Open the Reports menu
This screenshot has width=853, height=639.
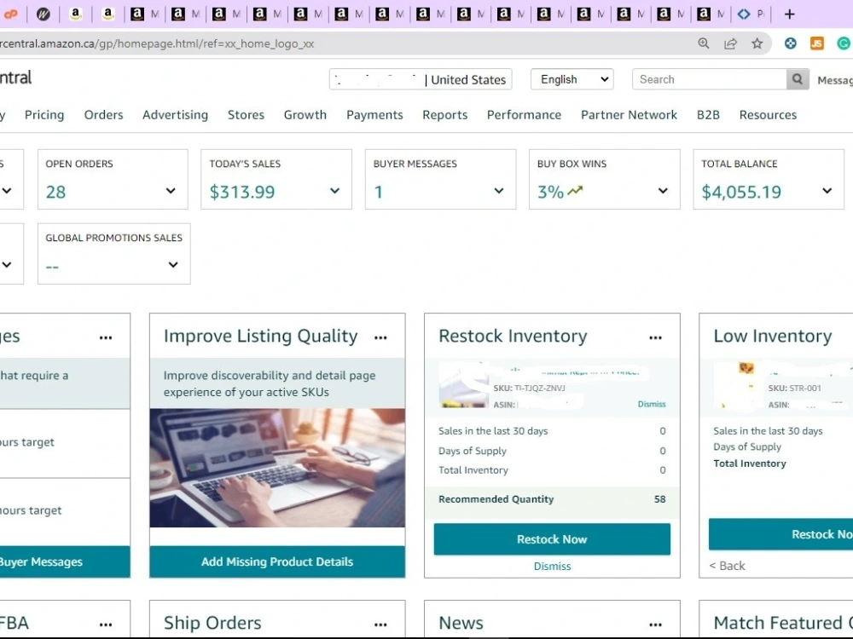(445, 115)
